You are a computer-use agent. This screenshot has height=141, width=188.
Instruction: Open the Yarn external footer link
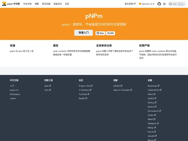pyautogui.click(x=48, y=90)
